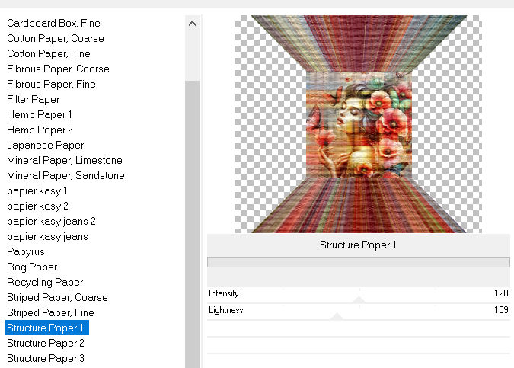Viewport: 514px width, 368px height.
Task: Choose papier kasy 2 preset
Action: 37,206
